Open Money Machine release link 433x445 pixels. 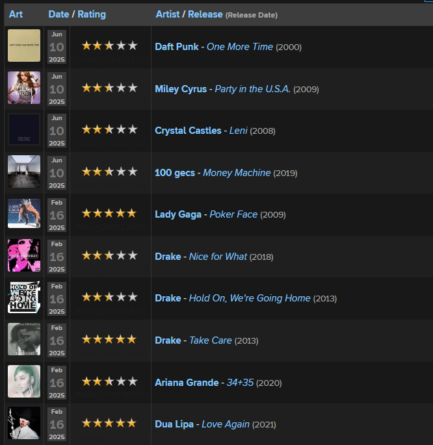click(x=237, y=173)
